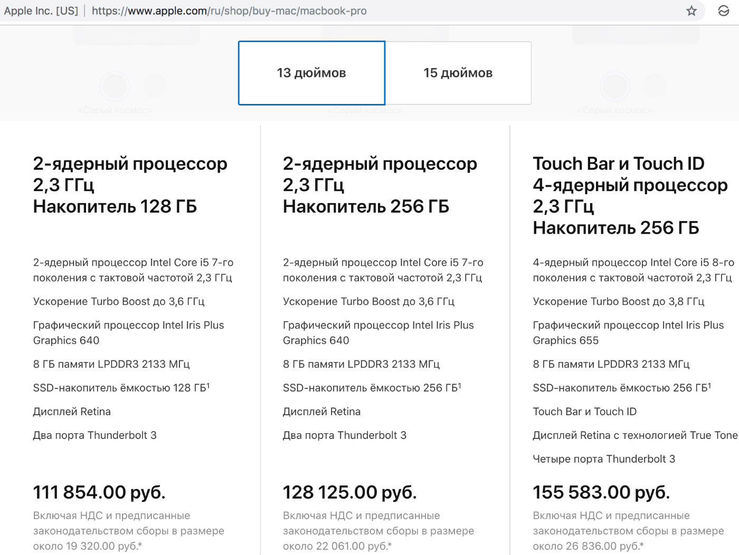Click the heading Накопитель 128 ГБ
Screen dimensions: 739x555
[115, 206]
